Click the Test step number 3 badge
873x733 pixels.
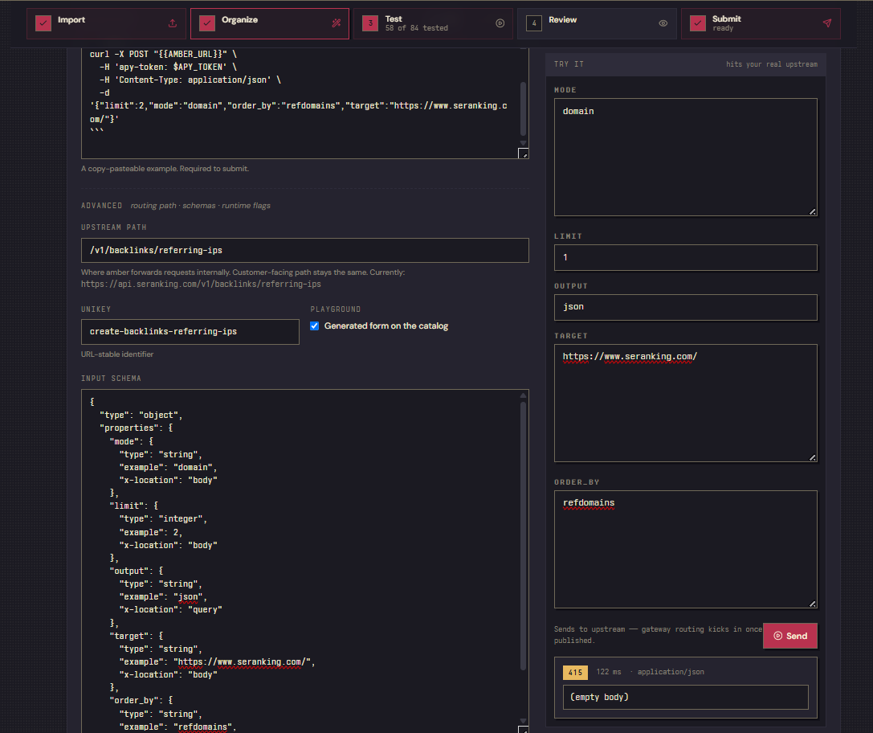370,23
